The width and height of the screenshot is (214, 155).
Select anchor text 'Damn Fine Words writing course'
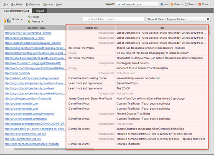[87, 78]
